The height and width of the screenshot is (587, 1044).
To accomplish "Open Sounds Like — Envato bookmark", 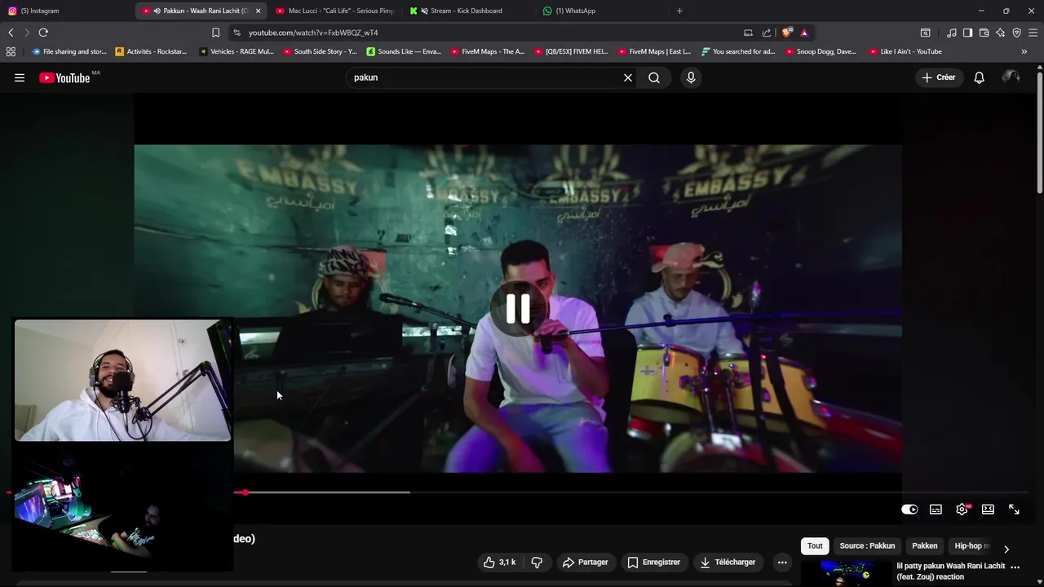I will pos(404,51).
